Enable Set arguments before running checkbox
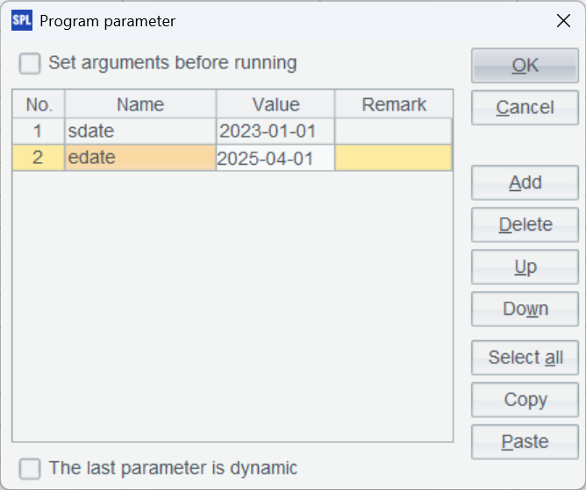The height and width of the screenshot is (490, 586). click(x=31, y=63)
